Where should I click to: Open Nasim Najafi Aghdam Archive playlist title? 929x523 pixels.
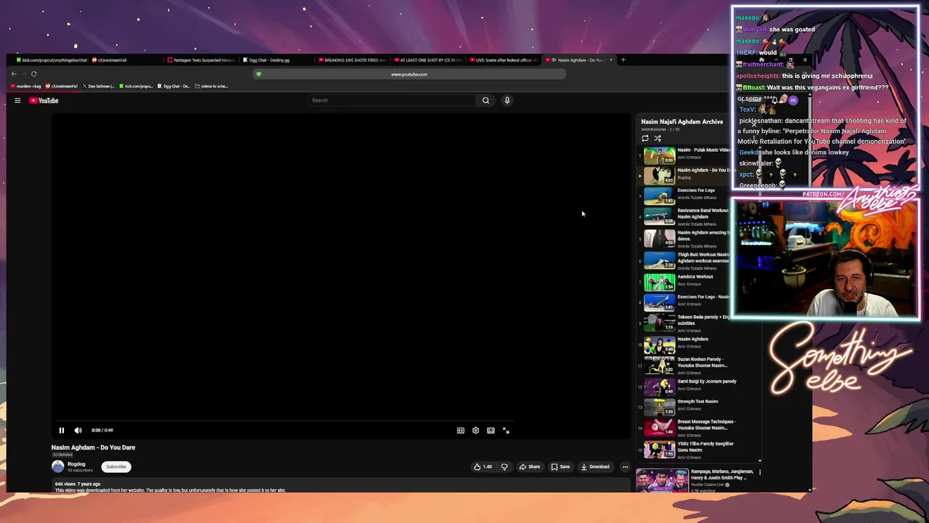point(682,122)
